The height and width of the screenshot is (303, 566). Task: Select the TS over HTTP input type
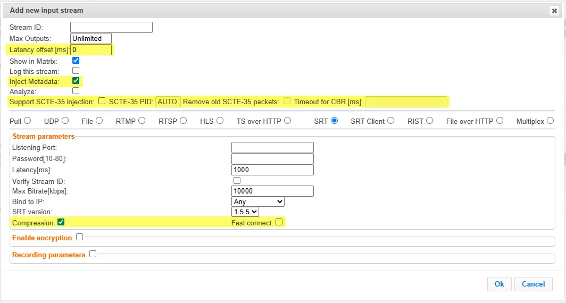point(287,121)
